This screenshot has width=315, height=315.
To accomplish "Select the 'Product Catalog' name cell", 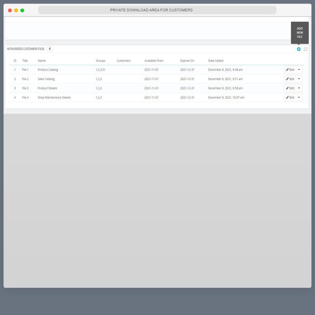I will click(x=48, y=70).
